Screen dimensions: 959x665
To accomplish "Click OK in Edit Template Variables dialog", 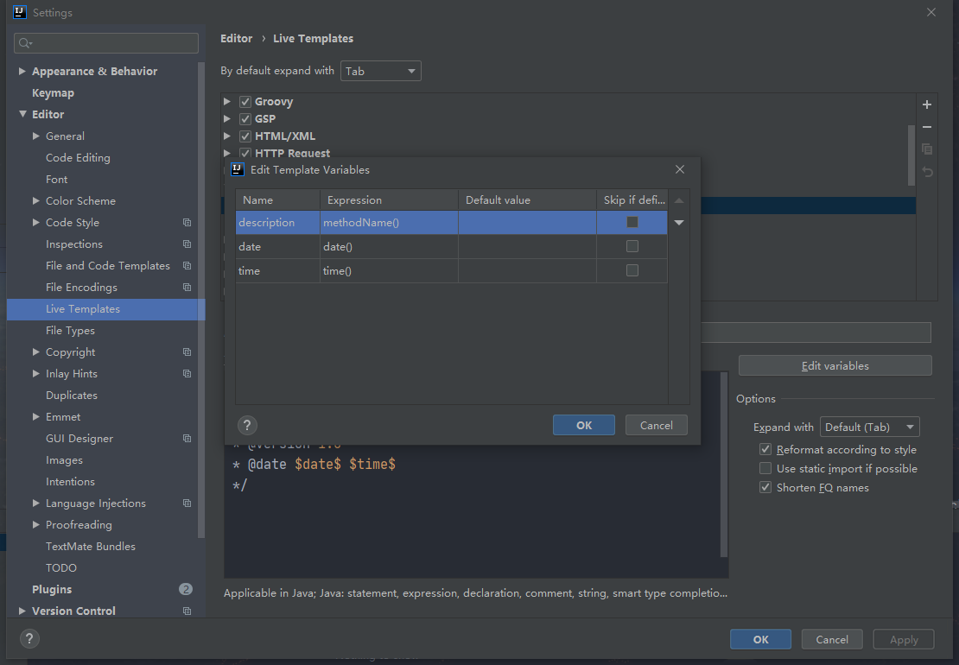I will [x=584, y=425].
